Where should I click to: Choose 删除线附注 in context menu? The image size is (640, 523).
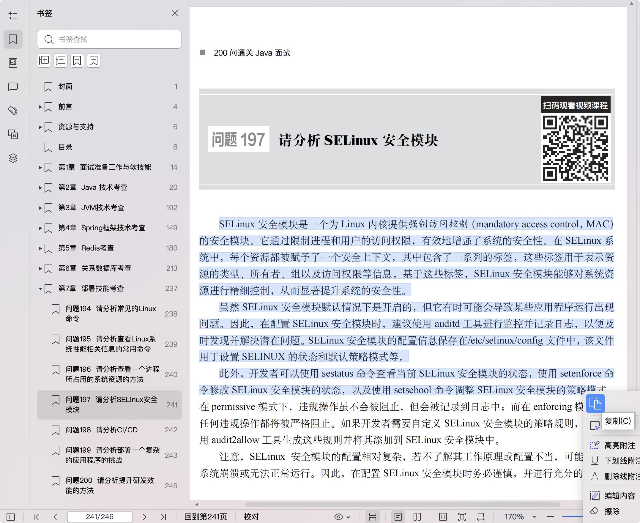pos(614,476)
